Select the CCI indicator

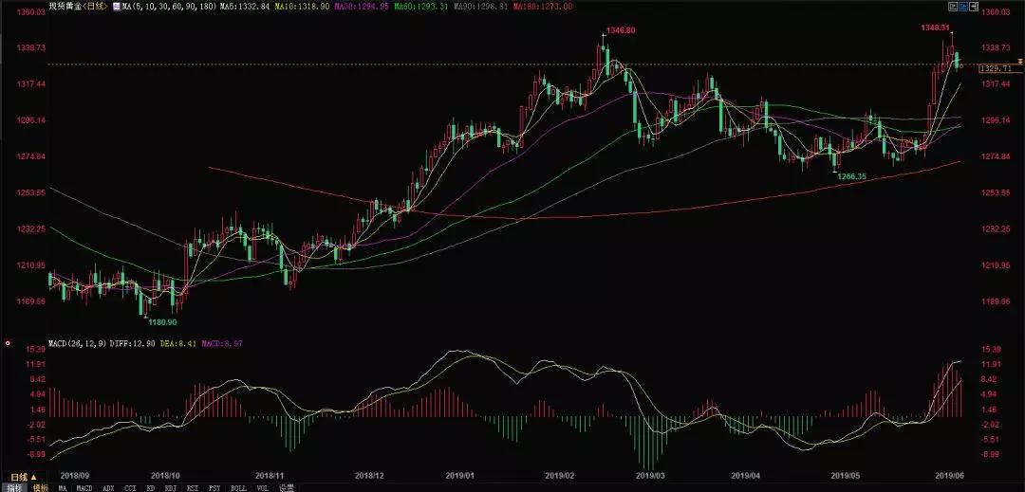click(x=131, y=487)
